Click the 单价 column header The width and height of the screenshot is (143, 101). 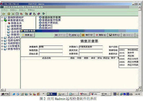pos(93,58)
